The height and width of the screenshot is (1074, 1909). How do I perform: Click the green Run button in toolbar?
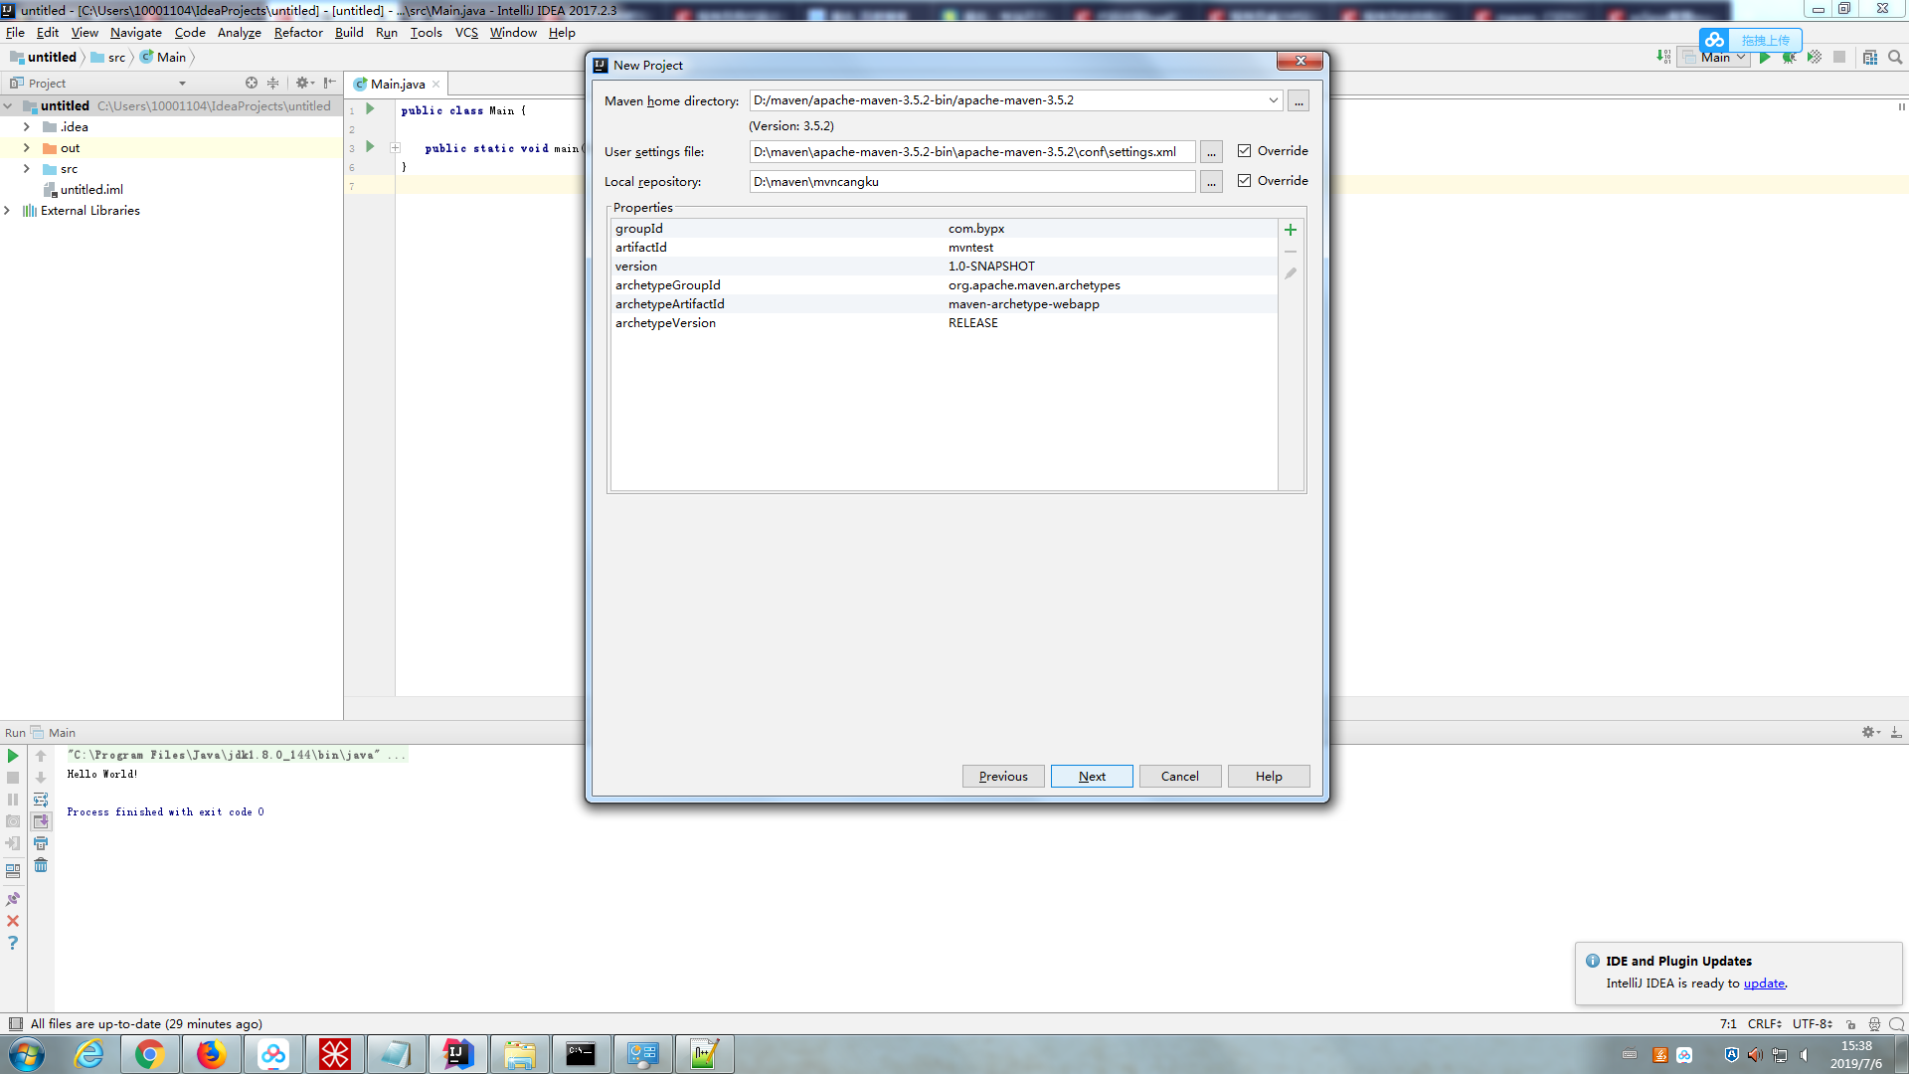pos(1765,58)
